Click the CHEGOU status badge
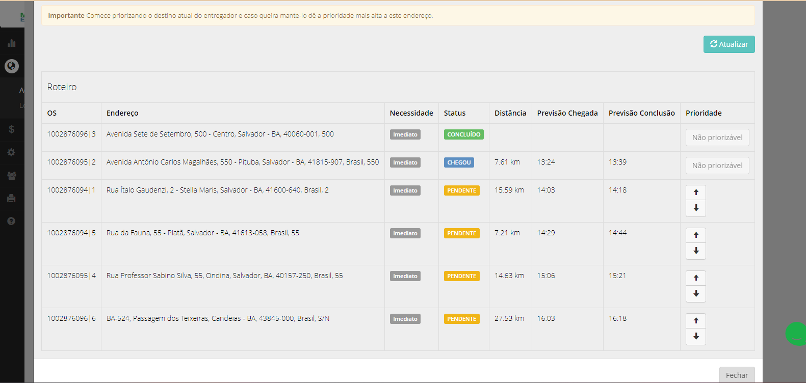 pyautogui.click(x=459, y=162)
